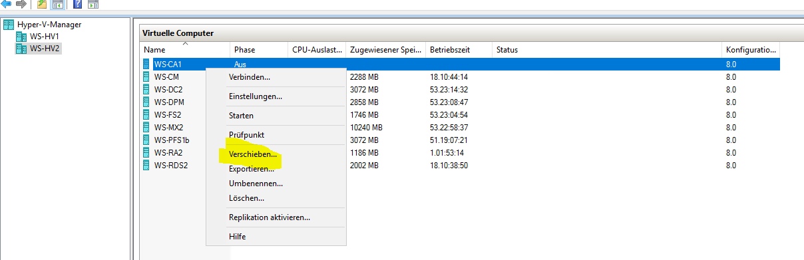Click the WS-MX2 virtual machine icon
The height and width of the screenshot is (260, 804).
147,127
